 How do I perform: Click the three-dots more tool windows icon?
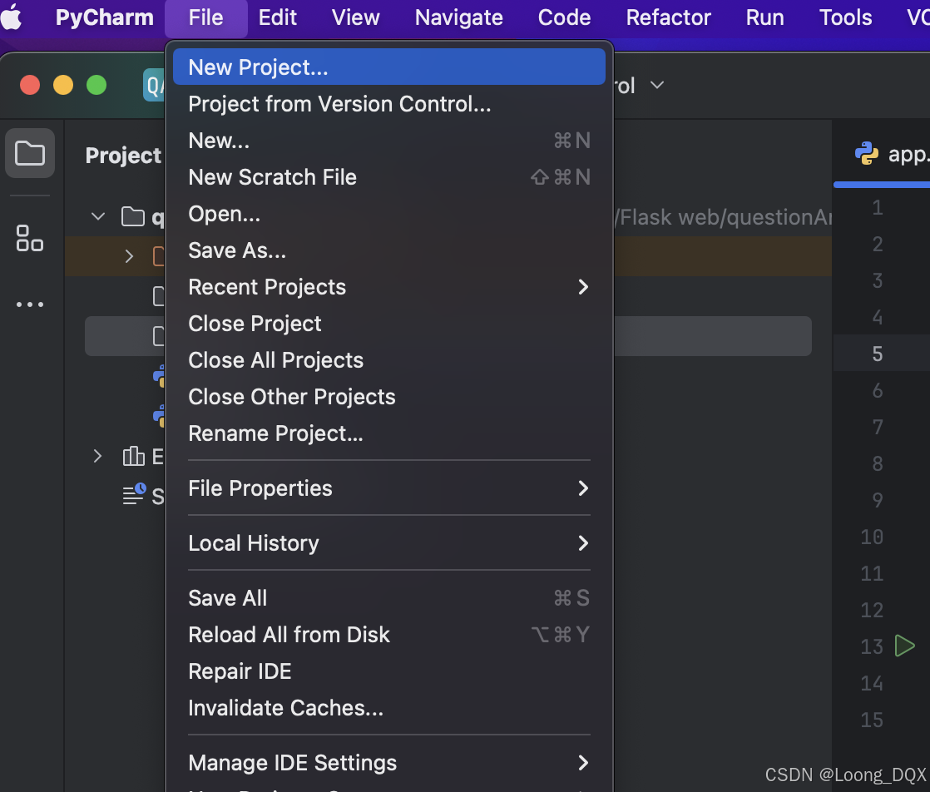pyautogui.click(x=30, y=304)
